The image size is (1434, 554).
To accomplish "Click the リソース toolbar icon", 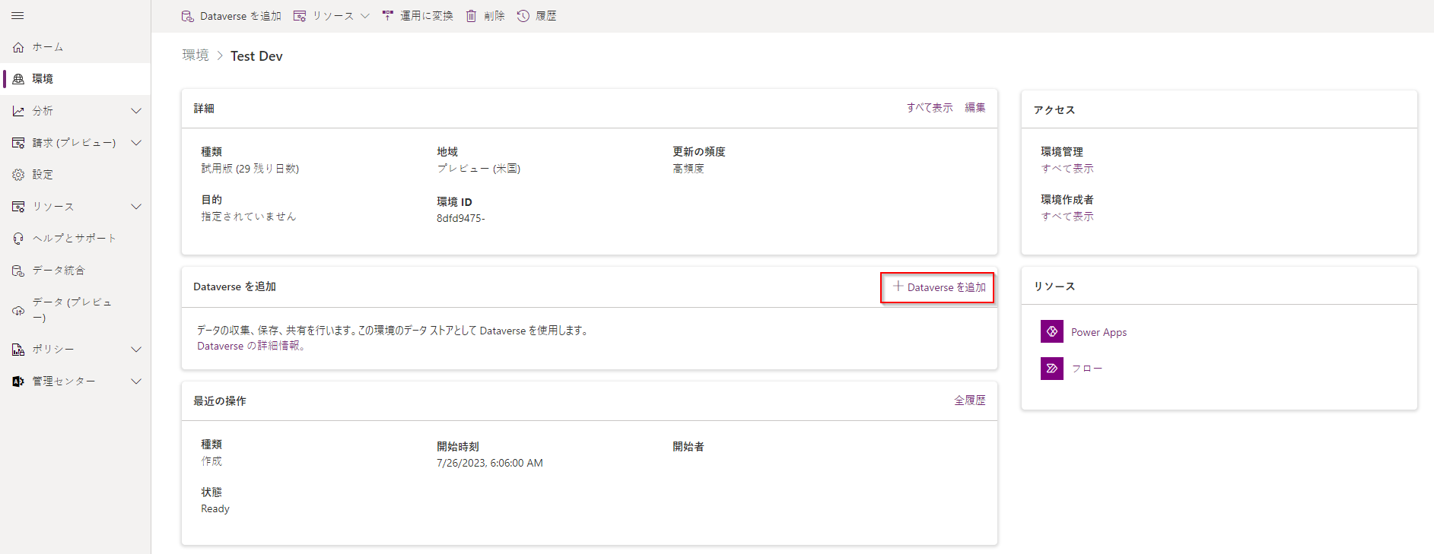I will [300, 16].
